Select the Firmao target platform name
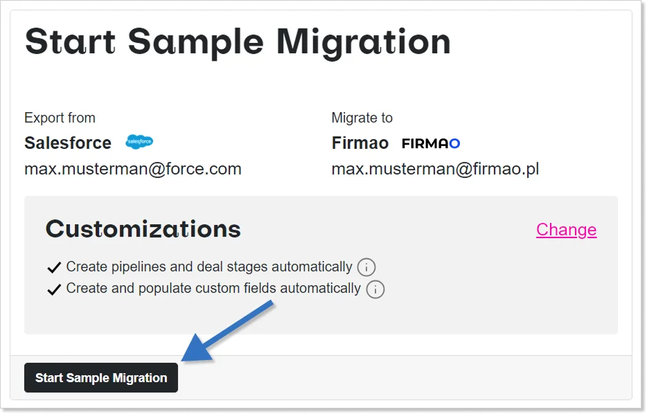The image size is (647, 414). [360, 143]
